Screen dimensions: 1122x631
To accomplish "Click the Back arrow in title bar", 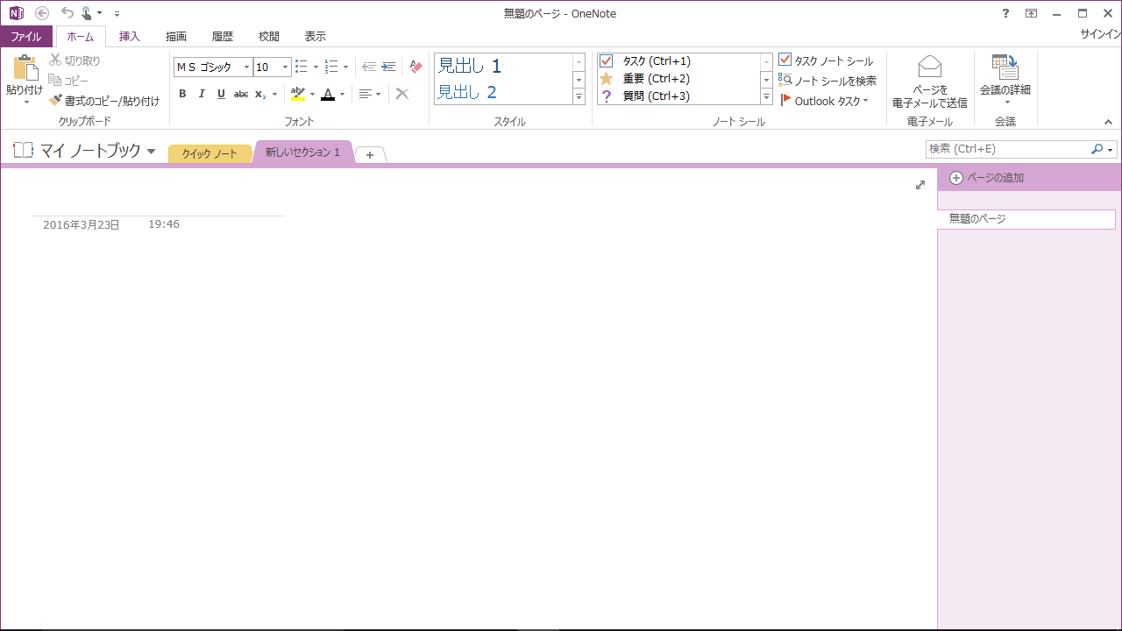I will click(x=42, y=13).
